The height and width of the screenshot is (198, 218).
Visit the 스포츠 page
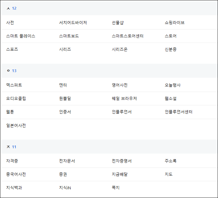pyautogui.click(x=12, y=49)
